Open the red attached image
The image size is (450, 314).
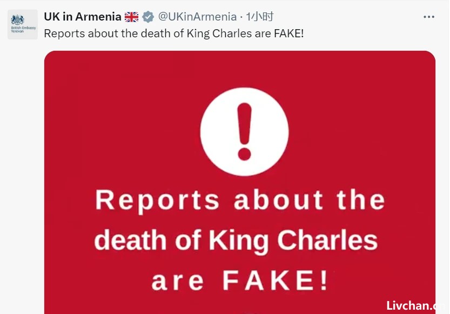[x=240, y=182]
